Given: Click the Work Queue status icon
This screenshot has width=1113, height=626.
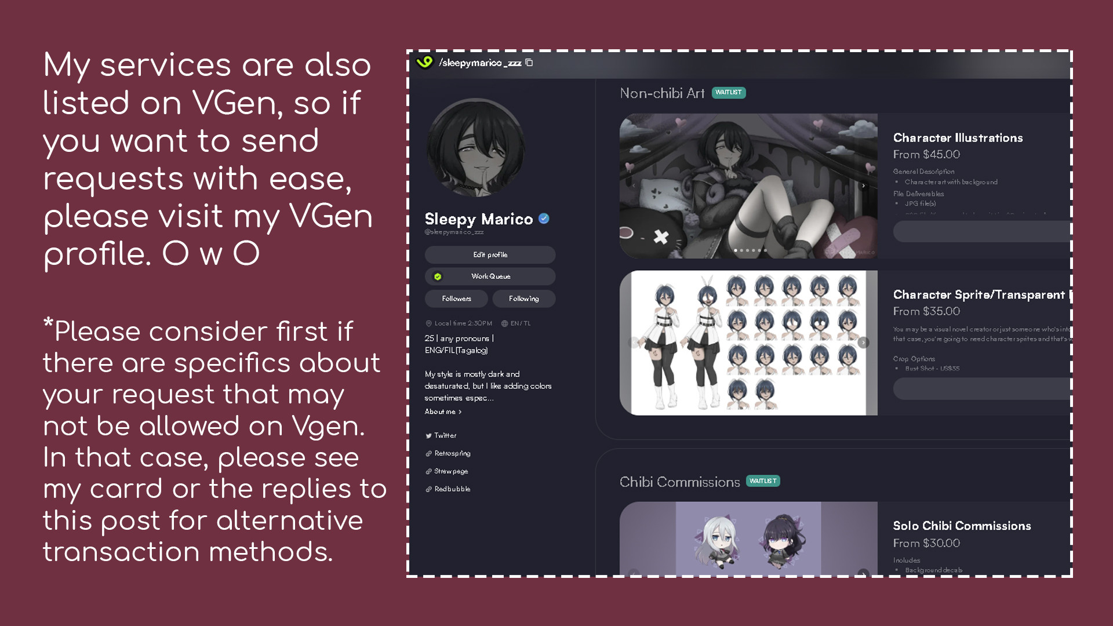Looking at the screenshot, I should point(438,276).
